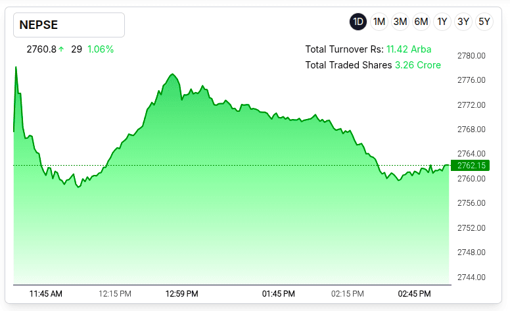Choose the 3M time range
Screen dimensions: 510x311
coord(400,22)
